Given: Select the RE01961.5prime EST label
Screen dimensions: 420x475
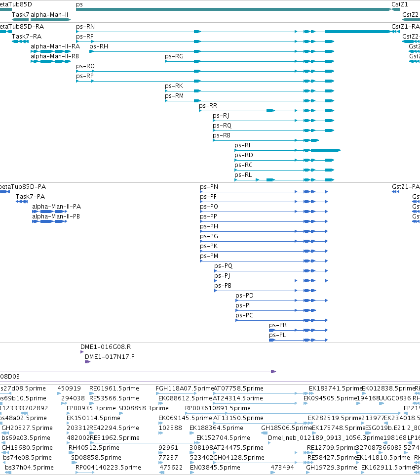Looking at the screenshot, I should tap(114, 389).
